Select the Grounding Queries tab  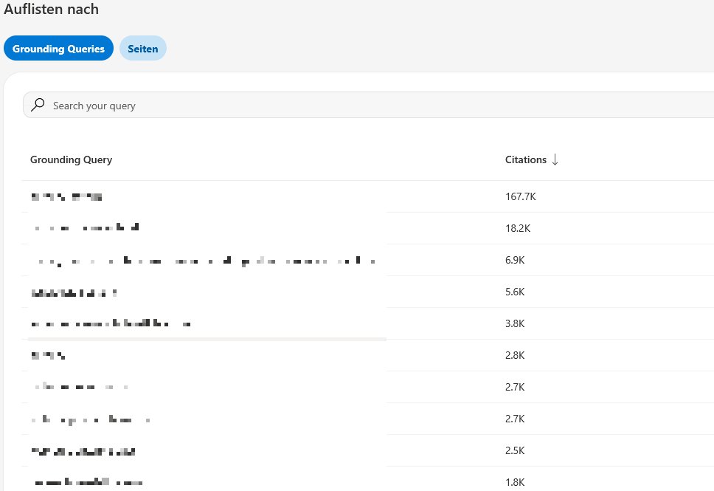[58, 48]
